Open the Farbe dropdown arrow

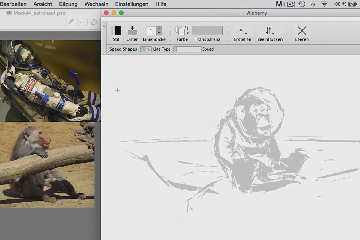coord(187,33)
